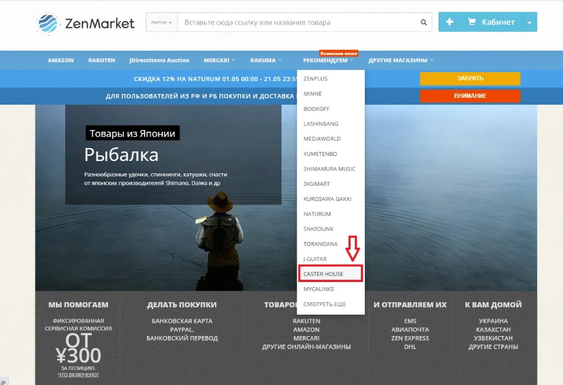Click the ДЕЛАТЬ ПОКУПКИ heading
The width and height of the screenshot is (563, 385).
pyautogui.click(x=182, y=305)
